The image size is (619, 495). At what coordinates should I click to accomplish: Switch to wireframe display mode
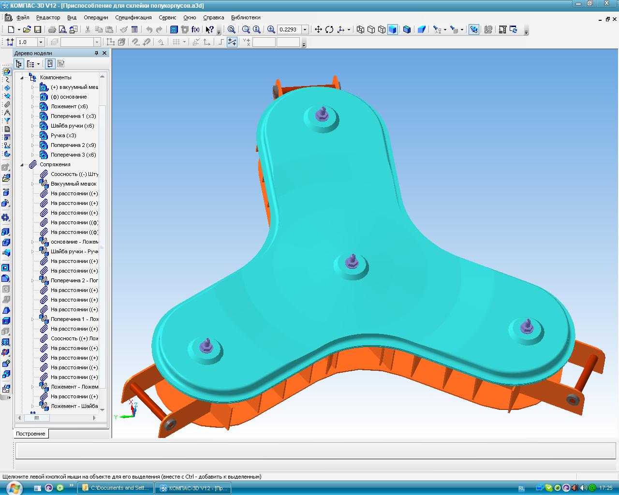pos(360,29)
